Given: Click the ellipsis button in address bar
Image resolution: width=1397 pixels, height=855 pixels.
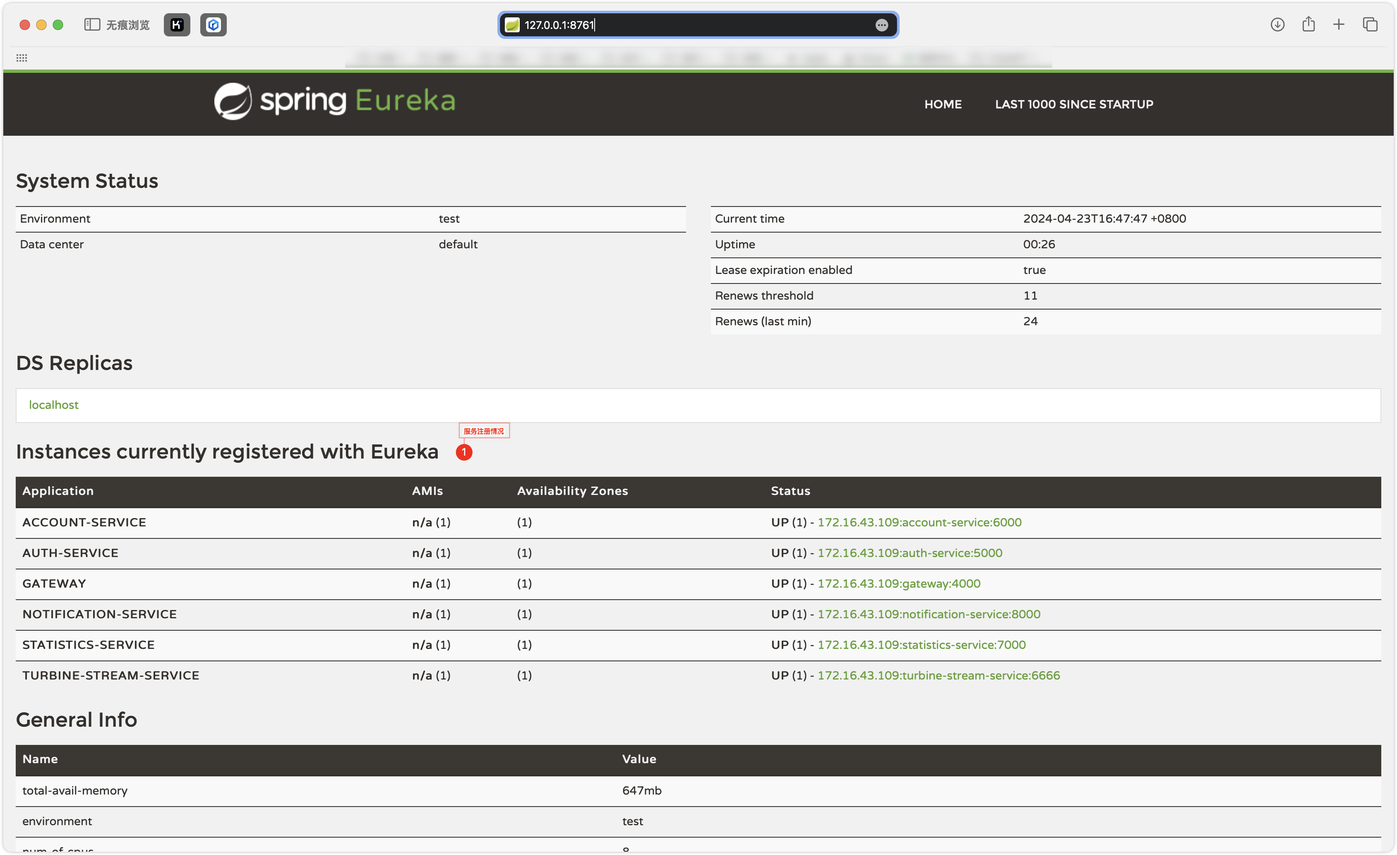Looking at the screenshot, I should tap(882, 25).
